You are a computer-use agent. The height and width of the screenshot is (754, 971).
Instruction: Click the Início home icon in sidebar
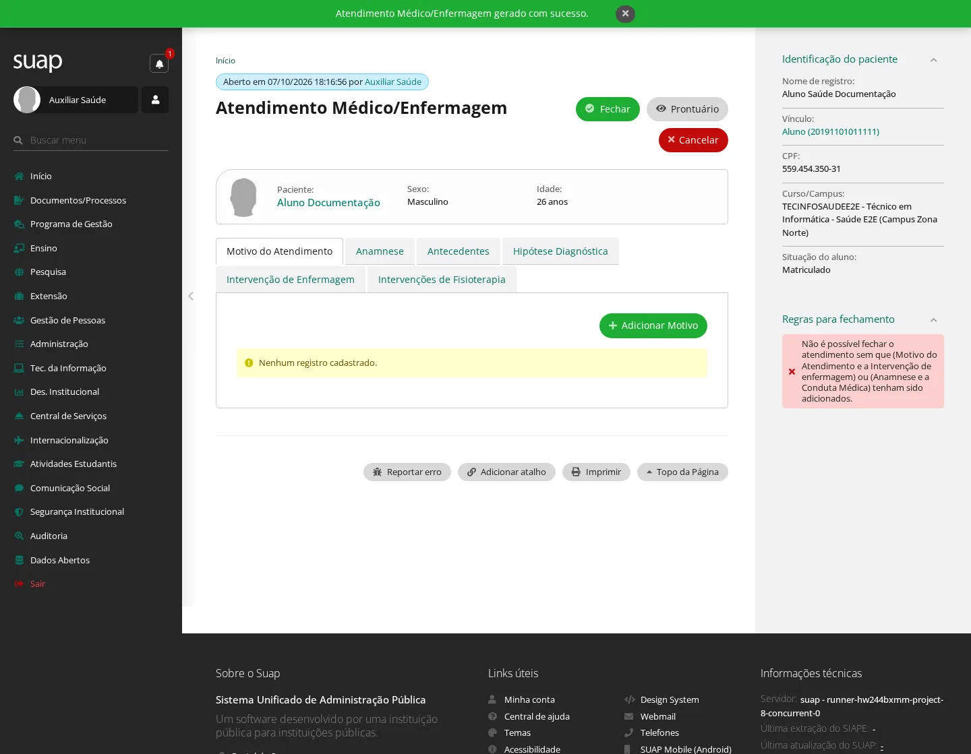(x=19, y=177)
